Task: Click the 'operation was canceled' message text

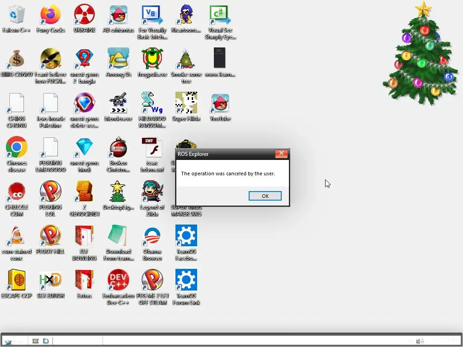Action: (228, 173)
